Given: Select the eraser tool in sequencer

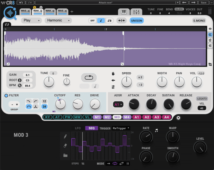Looking at the screenshot, I should coord(65,146).
